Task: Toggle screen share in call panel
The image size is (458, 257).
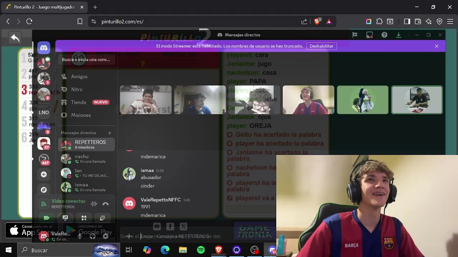Action: (65, 218)
